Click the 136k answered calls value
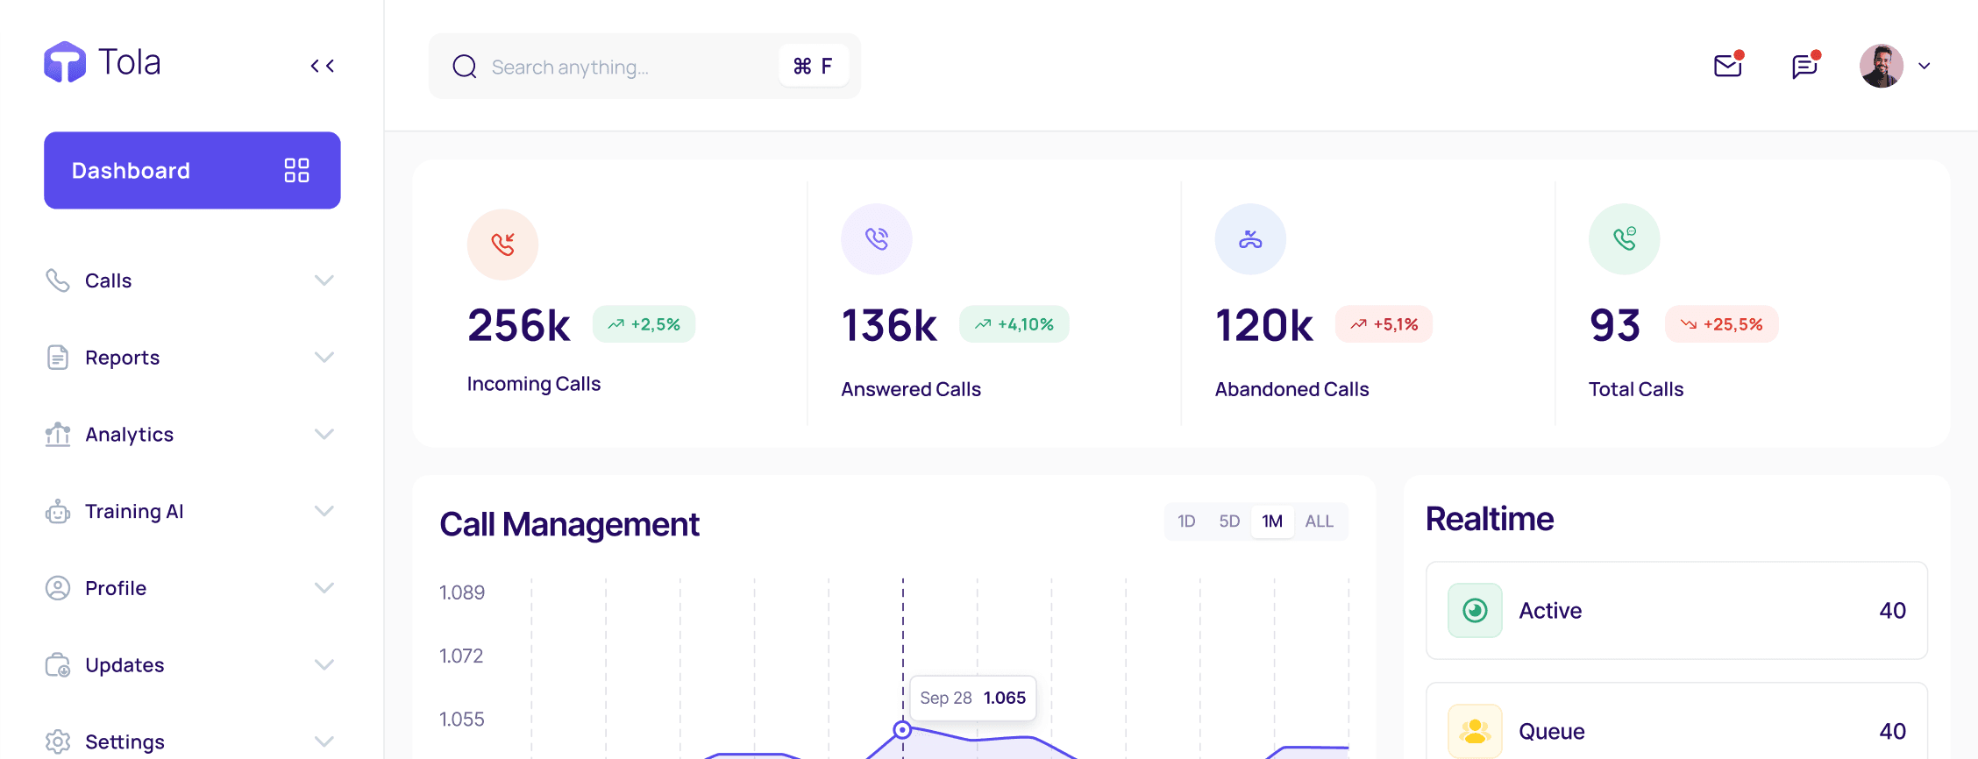The image size is (1978, 759). pyautogui.click(x=889, y=325)
